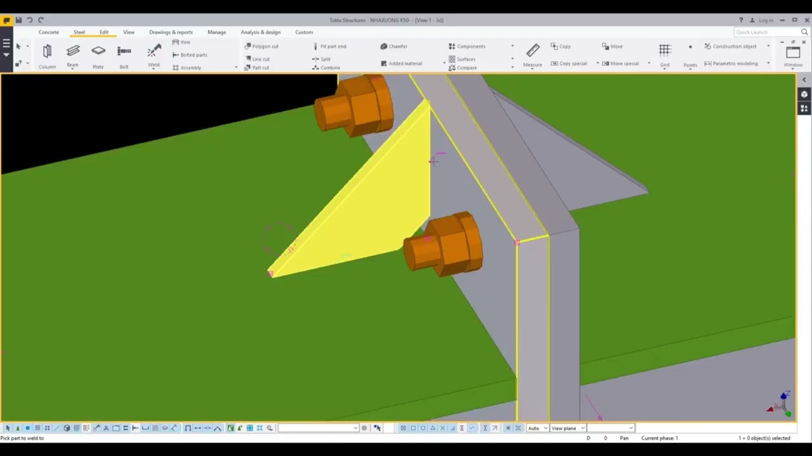Click the Undo arrow icon
The height and width of the screenshot is (456, 812).
click(x=29, y=20)
